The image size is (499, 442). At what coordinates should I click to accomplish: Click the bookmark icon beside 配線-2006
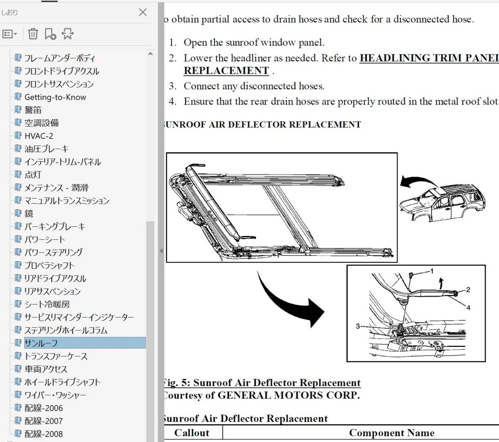17,408
